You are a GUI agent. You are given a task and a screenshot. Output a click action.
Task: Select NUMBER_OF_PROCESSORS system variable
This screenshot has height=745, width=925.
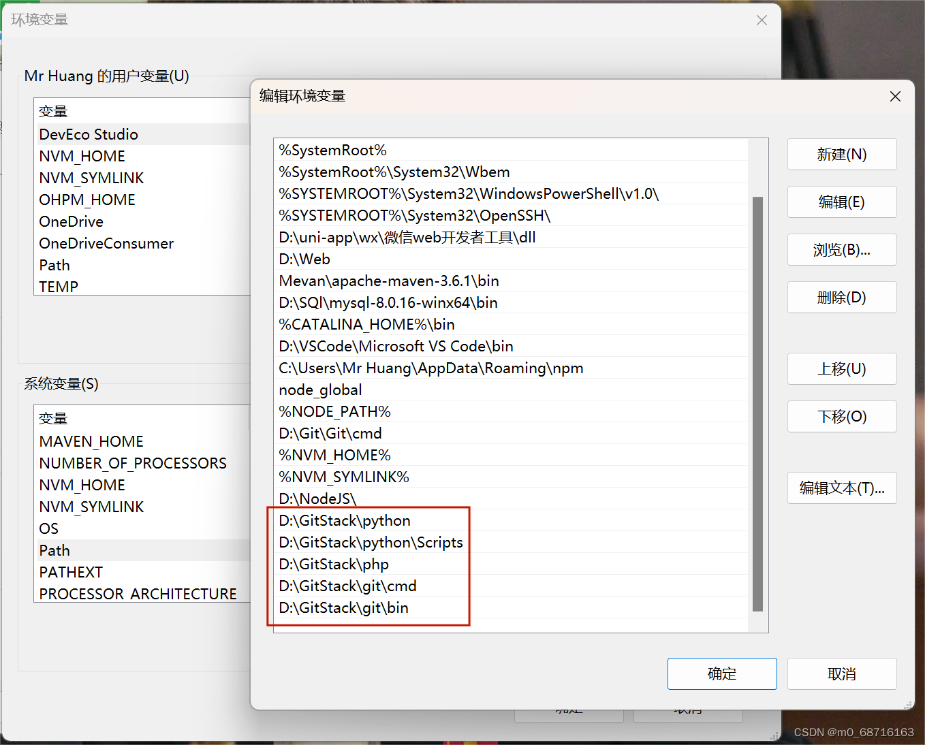[142, 463]
